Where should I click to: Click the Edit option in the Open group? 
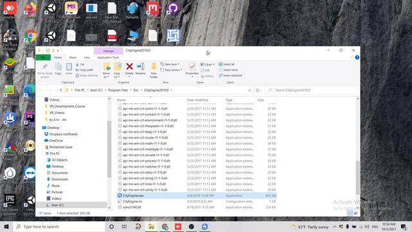pos(205,70)
